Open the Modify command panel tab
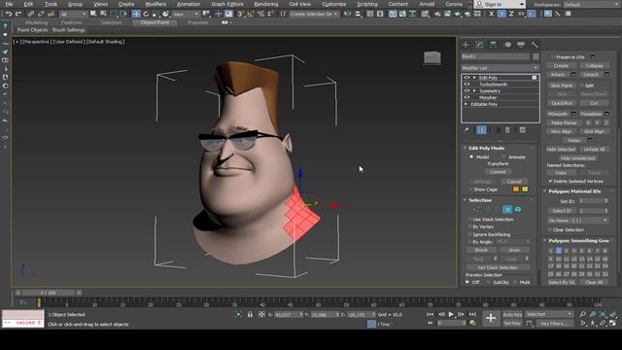Screen dimensions: 622x350 click(x=479, y=45)
